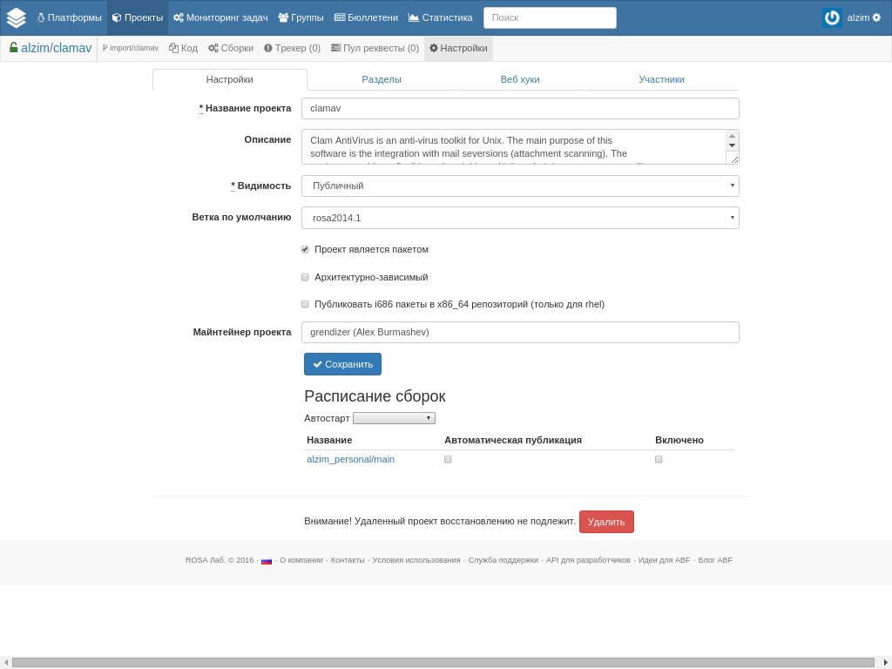The height and width of the screenshot is (669, 892).
Task: Open the Трекер (0) tab
Action: tap(292, 49)
